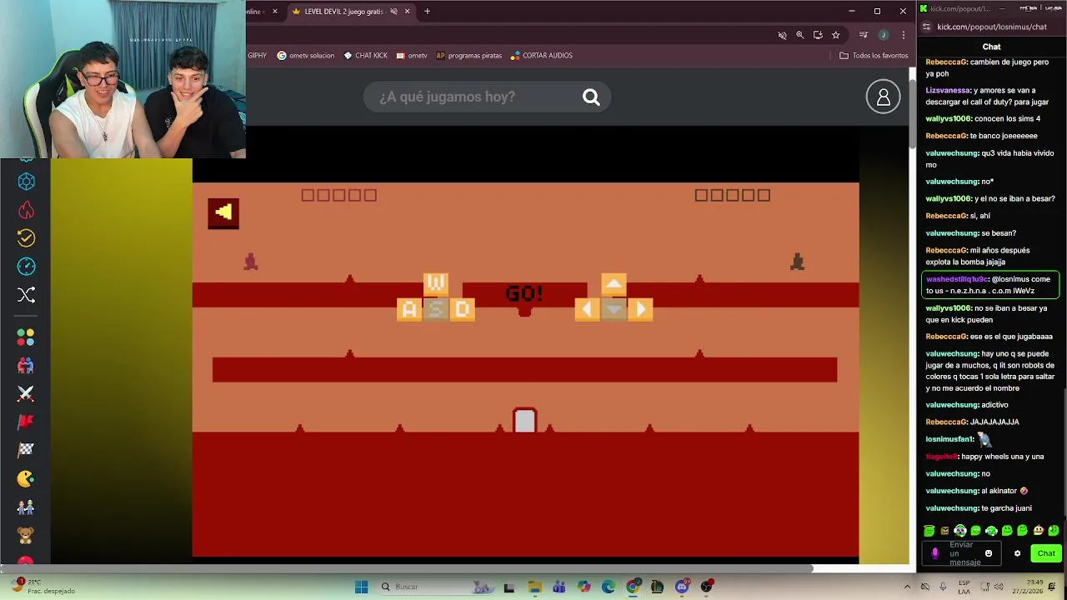Open the user profile icon on the games site
The image size is (1067, 600).
pos(883,97)
